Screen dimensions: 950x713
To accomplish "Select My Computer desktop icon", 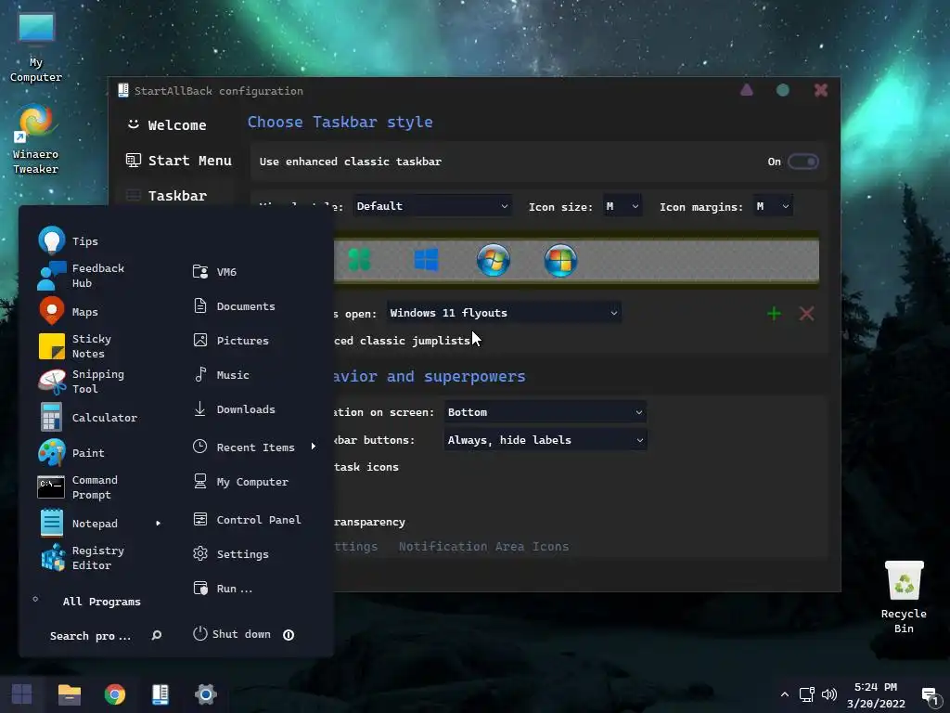I will 36,47.
